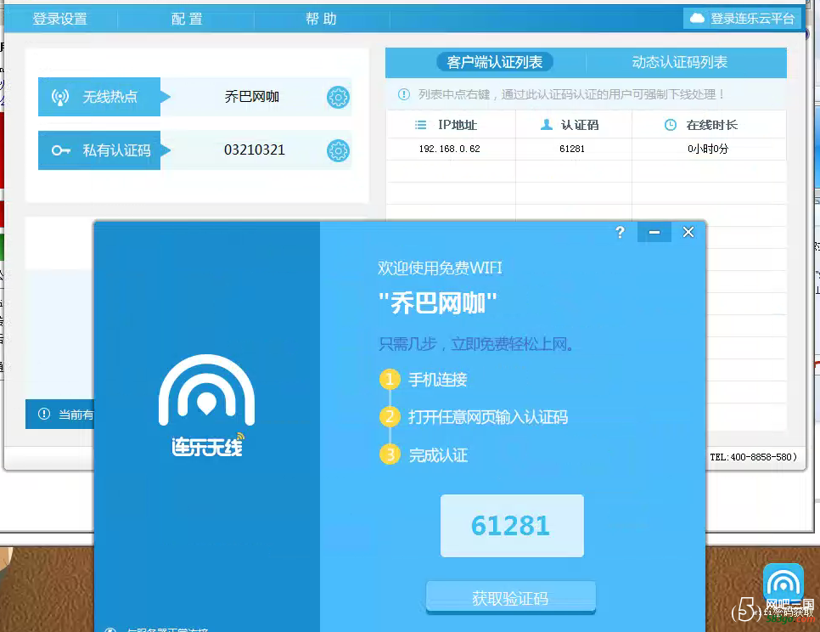Minimize the free WIFI dialog
Screen dimensions: 820x632
[654, 232]
